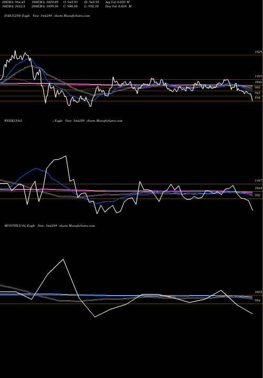The height and width of the screenshot is (378, 263).
Task: Click the 100EMA value in the header
Action: (x=44, y=2)
